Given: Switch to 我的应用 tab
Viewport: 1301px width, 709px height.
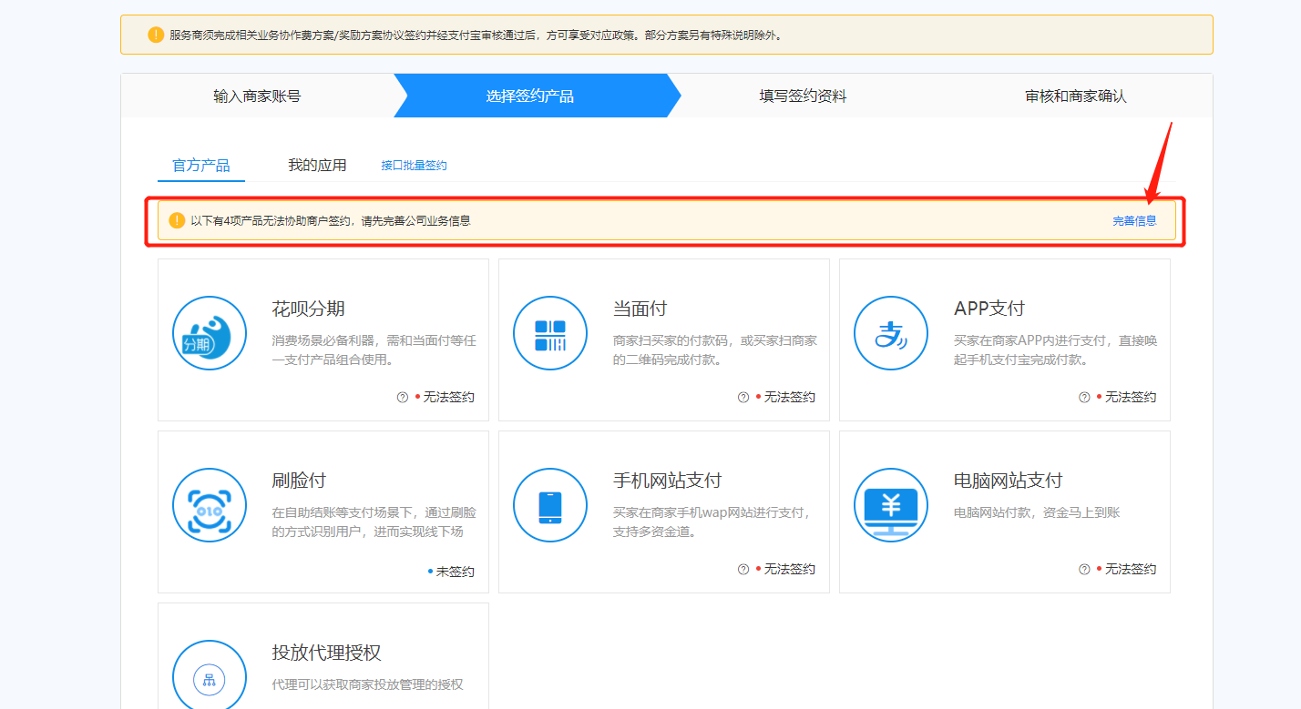Looking at the screenshot, I should tap(317, 166).
